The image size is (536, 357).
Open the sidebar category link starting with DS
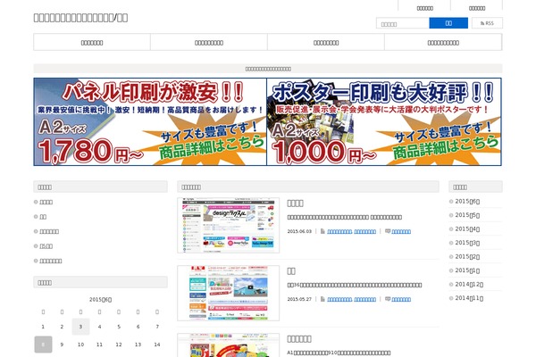point(46,246)
